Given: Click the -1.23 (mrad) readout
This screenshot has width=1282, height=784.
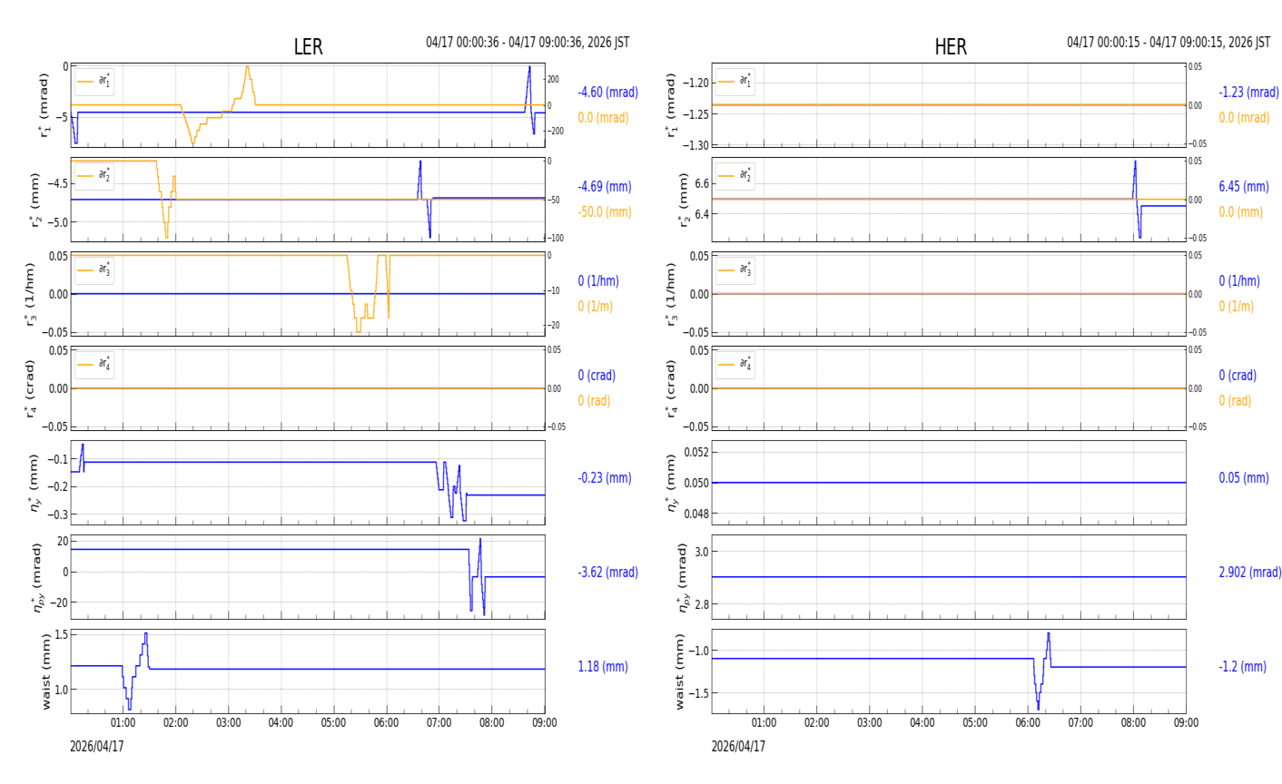Looking at the screenshot, I should pos(1248,93).
